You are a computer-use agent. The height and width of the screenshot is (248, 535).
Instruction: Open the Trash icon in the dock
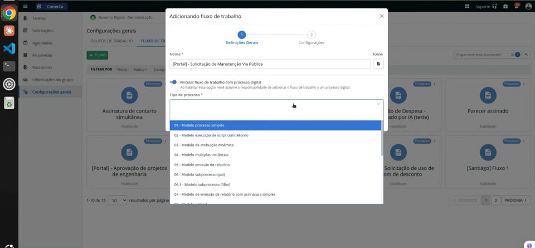9,103
